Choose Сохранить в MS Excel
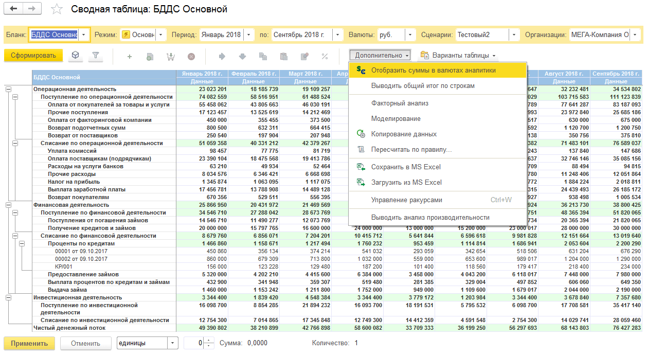Viewport: 647px width, 355px height. click(406, 167)
